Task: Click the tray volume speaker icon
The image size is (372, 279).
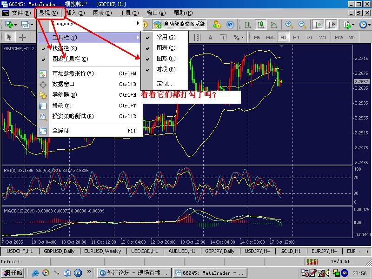Action: (327, 273)
